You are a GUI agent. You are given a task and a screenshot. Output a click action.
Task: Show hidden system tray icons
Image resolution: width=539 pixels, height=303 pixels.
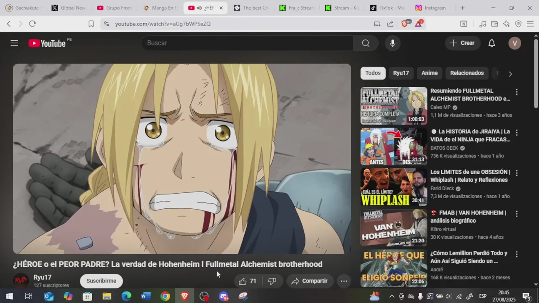pyautogui.click(x=391, y=296)
